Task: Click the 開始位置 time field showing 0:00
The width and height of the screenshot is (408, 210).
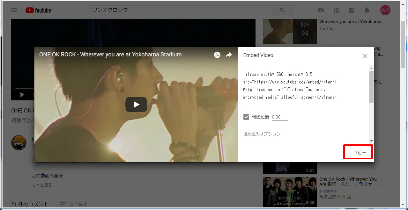Action: (280, 117)
